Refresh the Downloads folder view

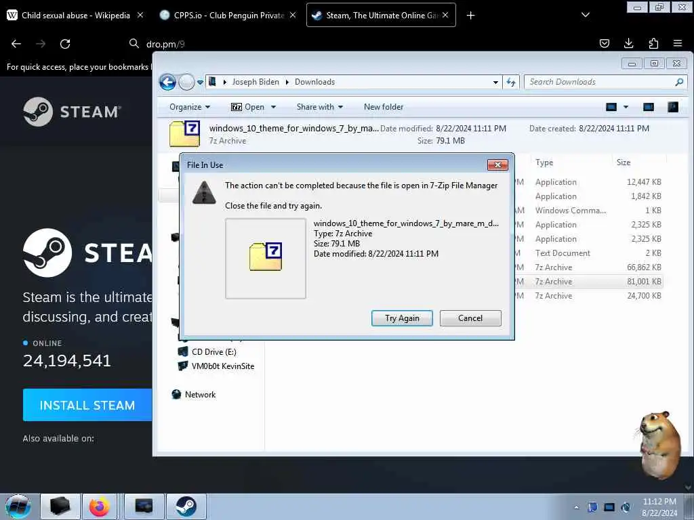coord(511,82)
